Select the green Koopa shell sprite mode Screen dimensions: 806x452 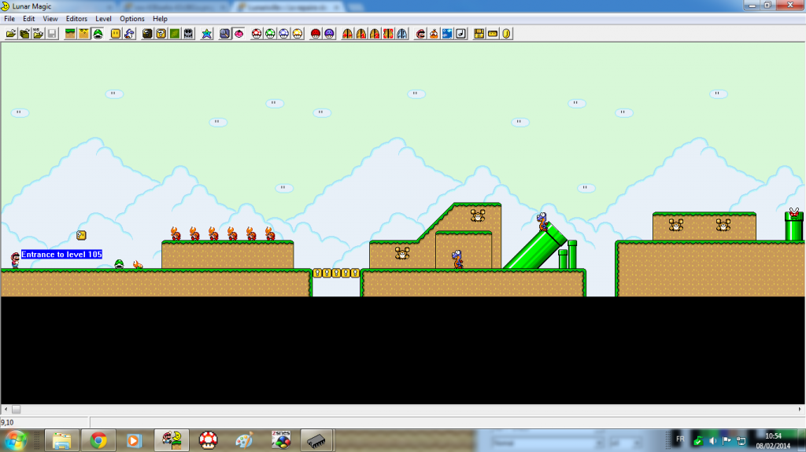(98, 33)
